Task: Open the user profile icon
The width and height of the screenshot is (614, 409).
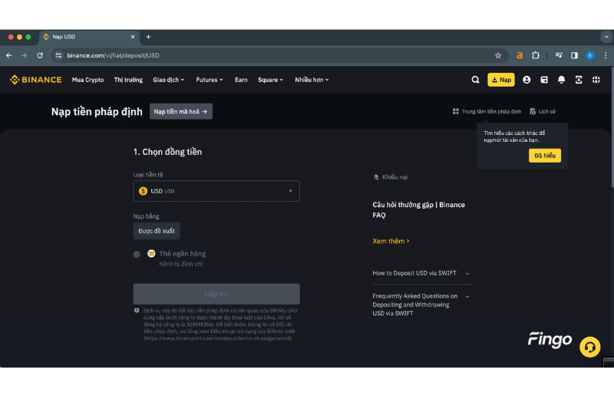Action: (x=527, y=80)
